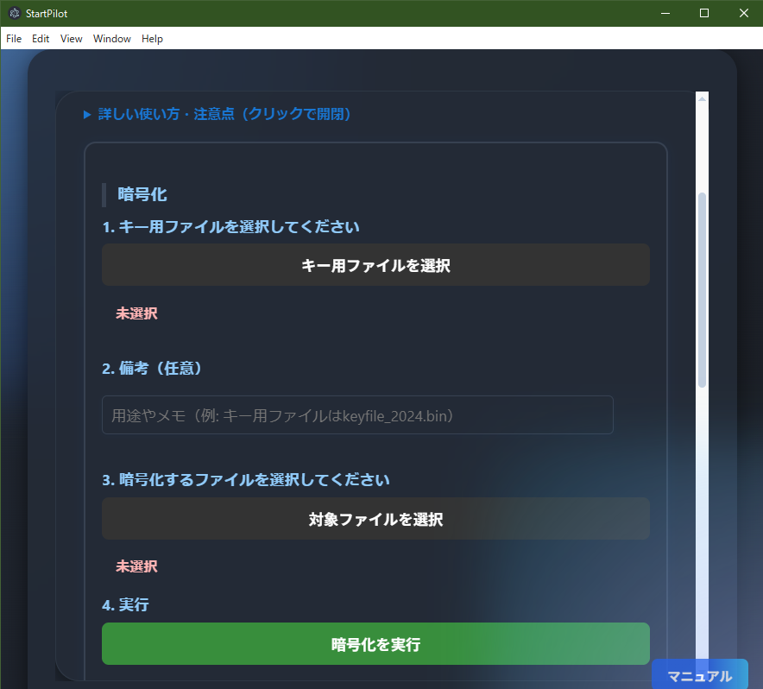Click the blue disclosure triangle next to 詳しい使い方
The image size is (763, 689).
tap(85, 113)
